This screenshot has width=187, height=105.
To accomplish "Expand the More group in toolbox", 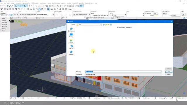I will click(3, 31).
